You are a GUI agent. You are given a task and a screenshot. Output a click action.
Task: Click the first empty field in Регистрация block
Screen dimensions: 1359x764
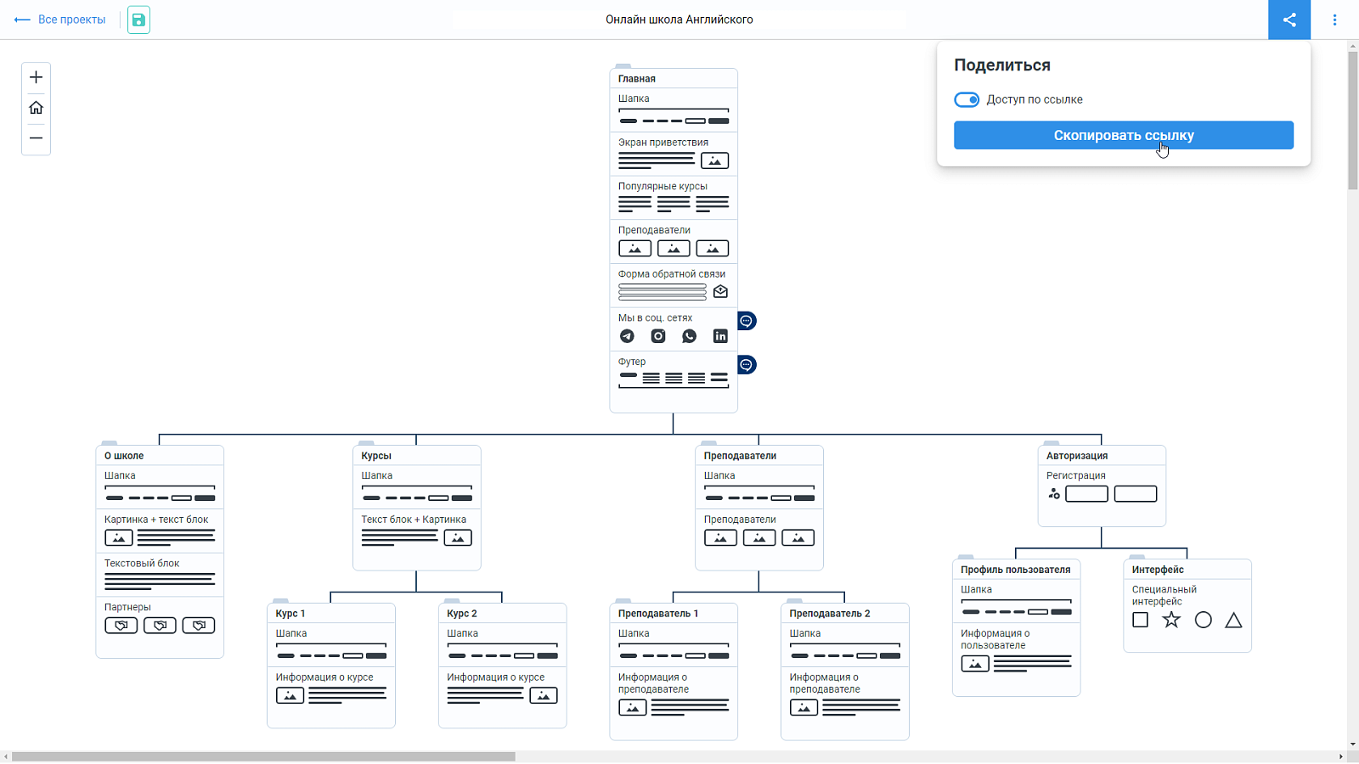click(x=1086, y=494)
